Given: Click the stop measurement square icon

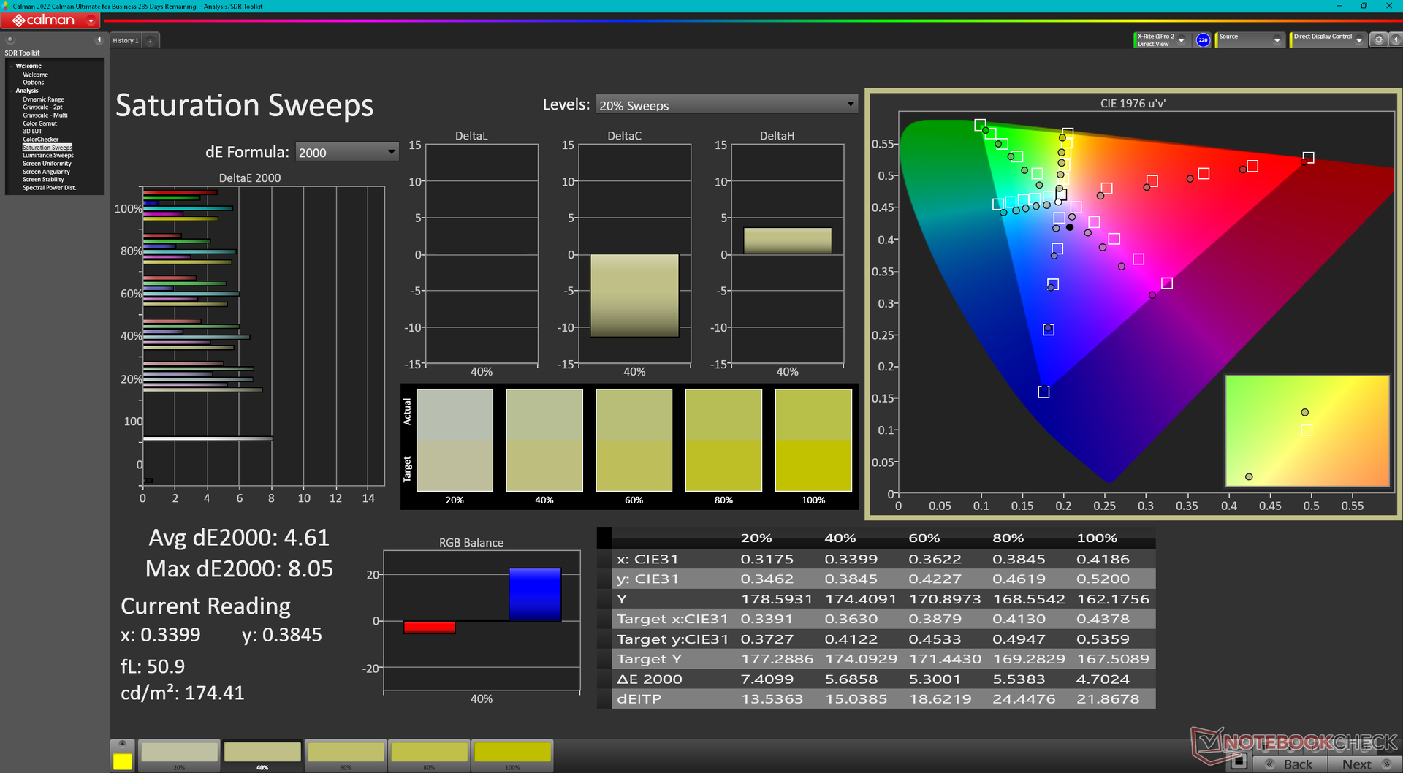Looking at the screenshot, I should coord(1238,762).
